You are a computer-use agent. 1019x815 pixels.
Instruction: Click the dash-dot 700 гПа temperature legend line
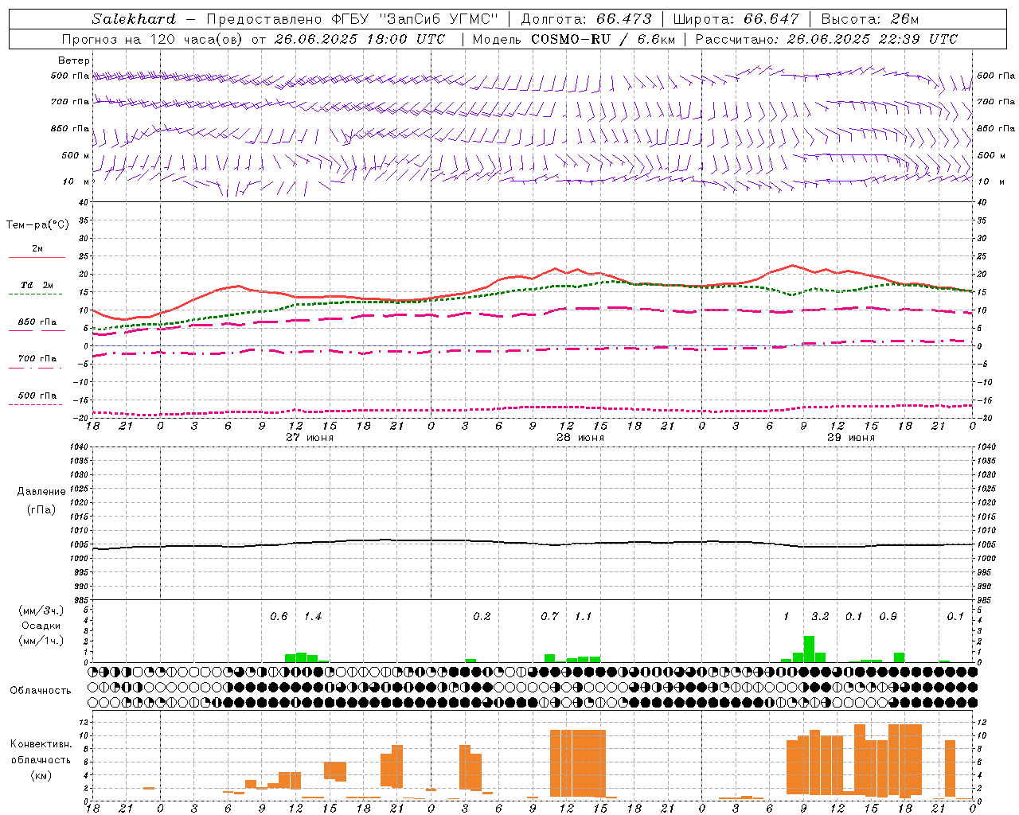tap(36, 367)
